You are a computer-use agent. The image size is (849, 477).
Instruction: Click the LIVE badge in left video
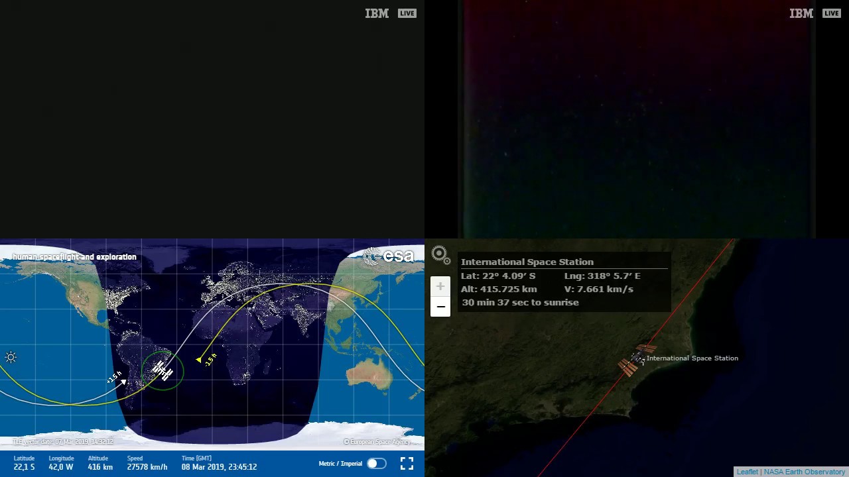(407, 13)
